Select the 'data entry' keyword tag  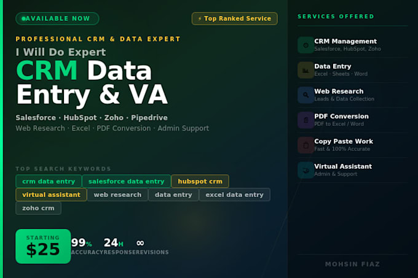tap(173, 195)
